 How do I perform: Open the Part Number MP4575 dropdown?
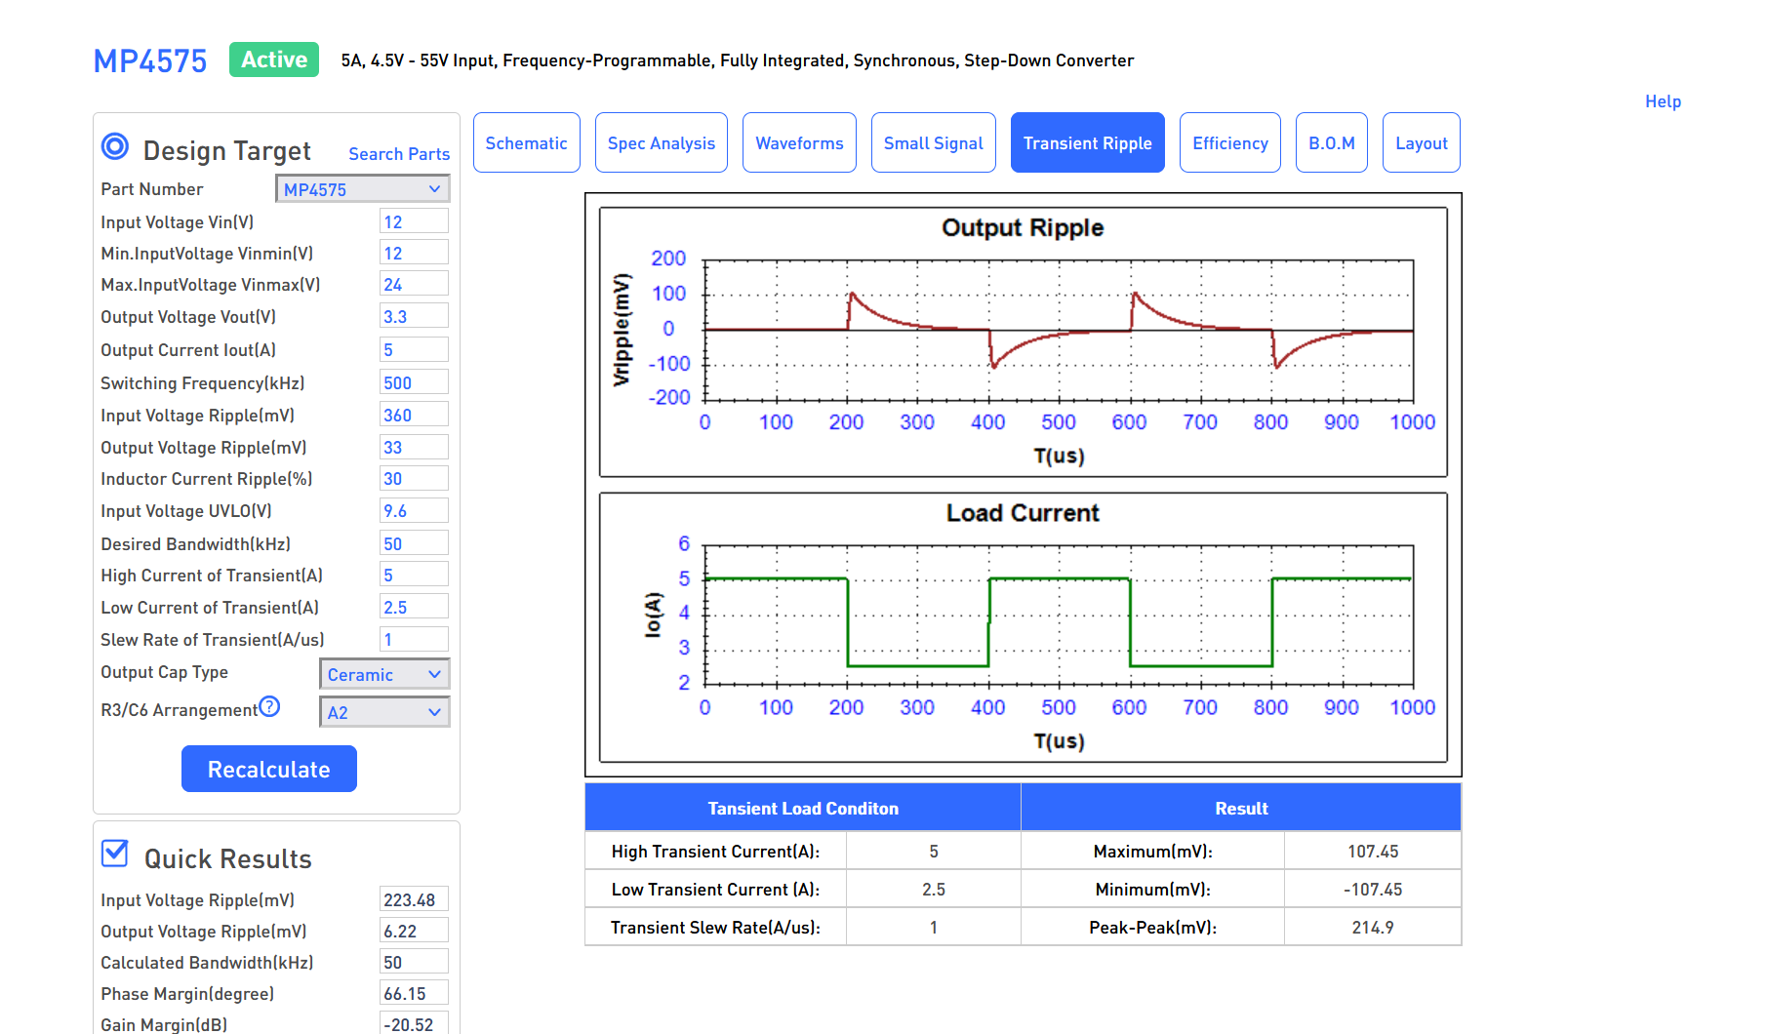tap(362, 189)
